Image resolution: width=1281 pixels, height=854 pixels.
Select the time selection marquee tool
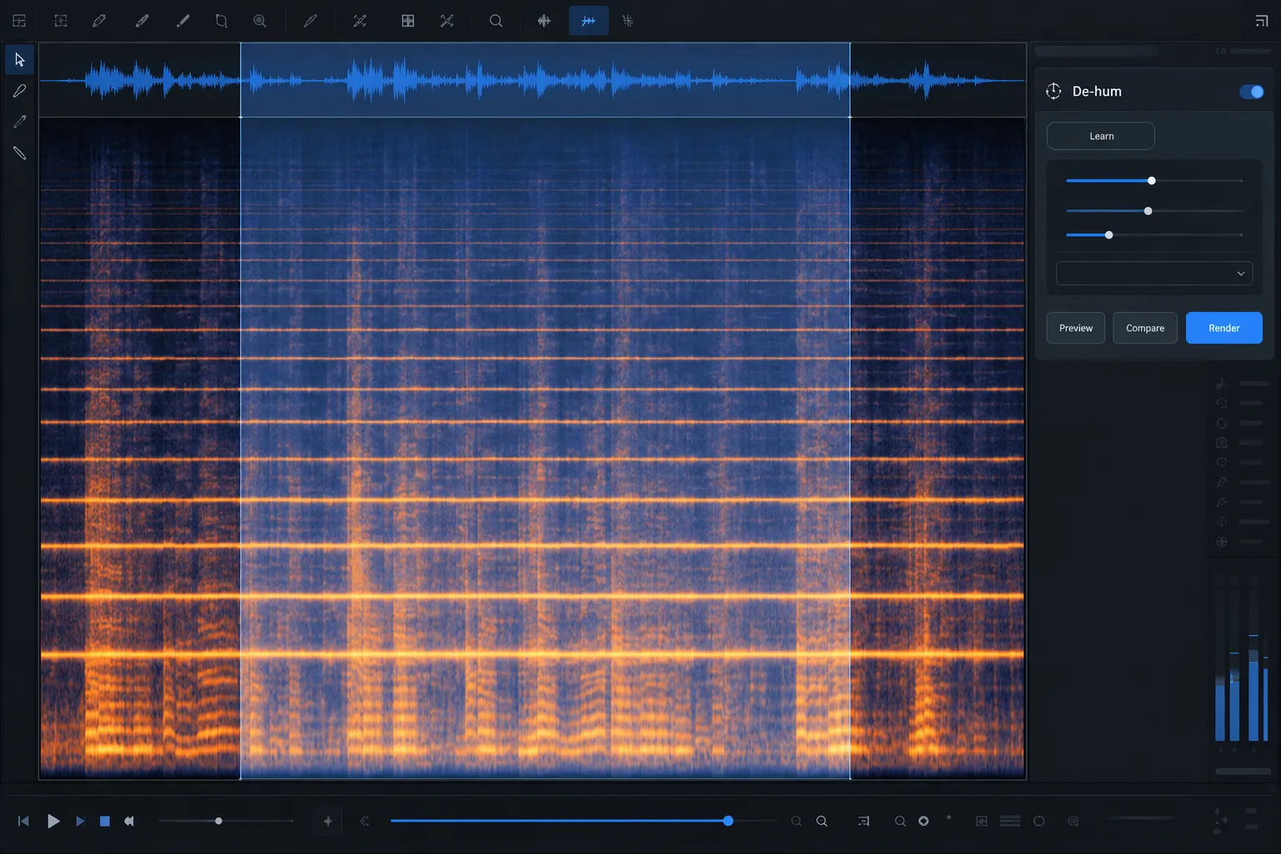(x=61, y=21)
